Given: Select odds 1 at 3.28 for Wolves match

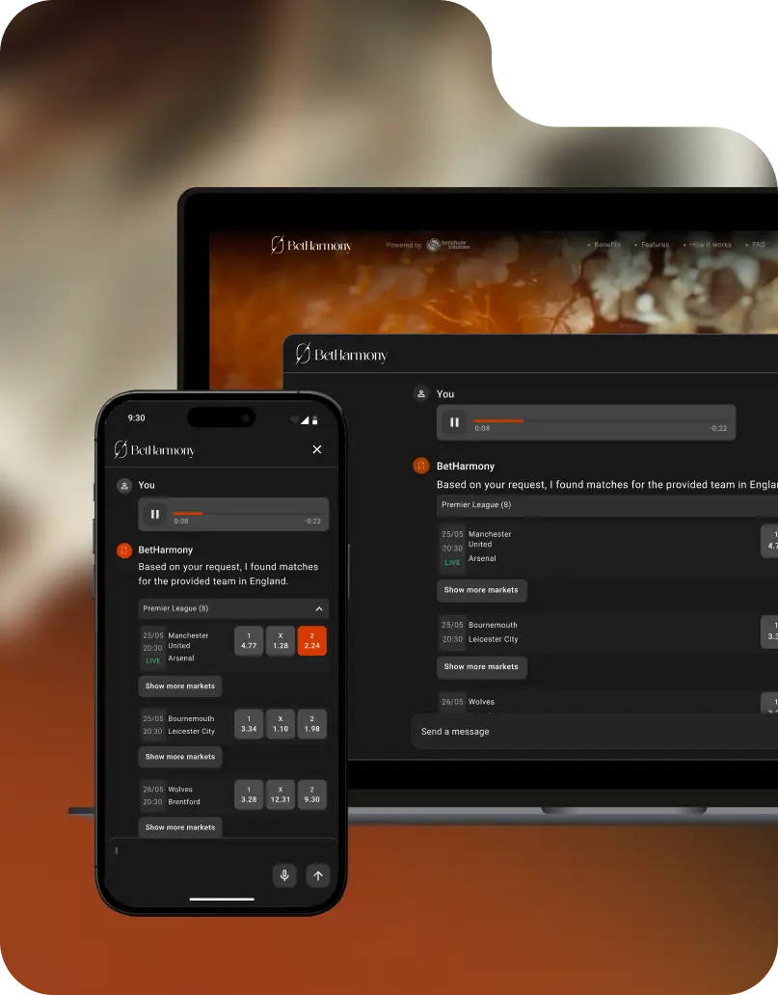Looking at the screenshot, I should pyautogui.click(x=249, y=794).
